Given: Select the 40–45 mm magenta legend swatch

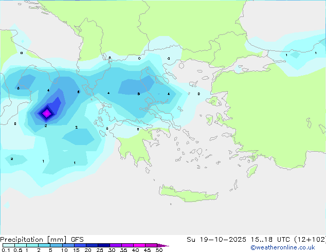Looking at the screenshot, I should click(139, 245).
